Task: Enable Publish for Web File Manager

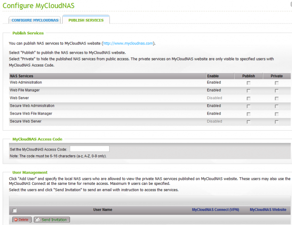Action: pos(248,91)
